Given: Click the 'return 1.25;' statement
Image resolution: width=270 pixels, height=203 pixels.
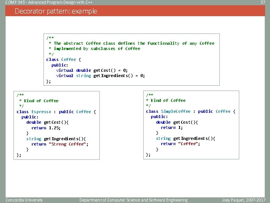Looking at the screenshot, I should [x=46, y=128].
